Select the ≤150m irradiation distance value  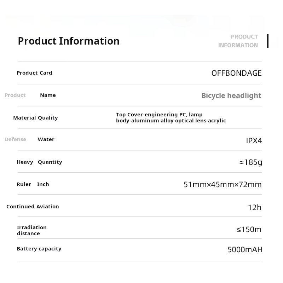pyautogui.click(x=249, y=230)
